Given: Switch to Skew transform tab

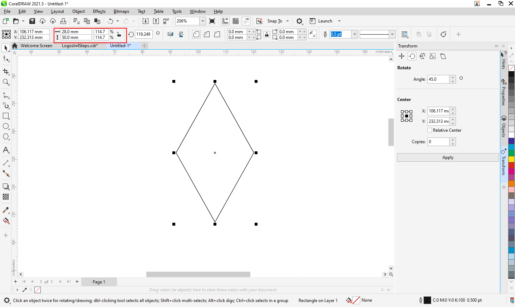Looking at the screenshot, I should click(x=443, y=56).
